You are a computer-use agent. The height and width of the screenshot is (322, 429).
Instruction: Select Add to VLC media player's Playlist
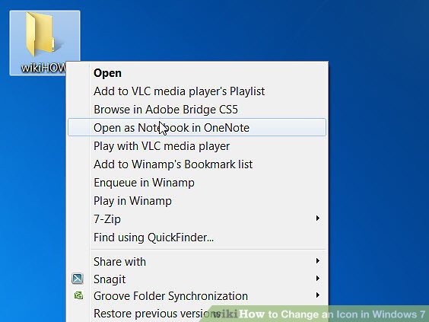[x=197, y=91]
